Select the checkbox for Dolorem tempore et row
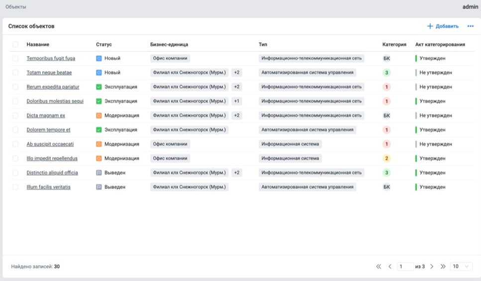 [x=15, y=130]
